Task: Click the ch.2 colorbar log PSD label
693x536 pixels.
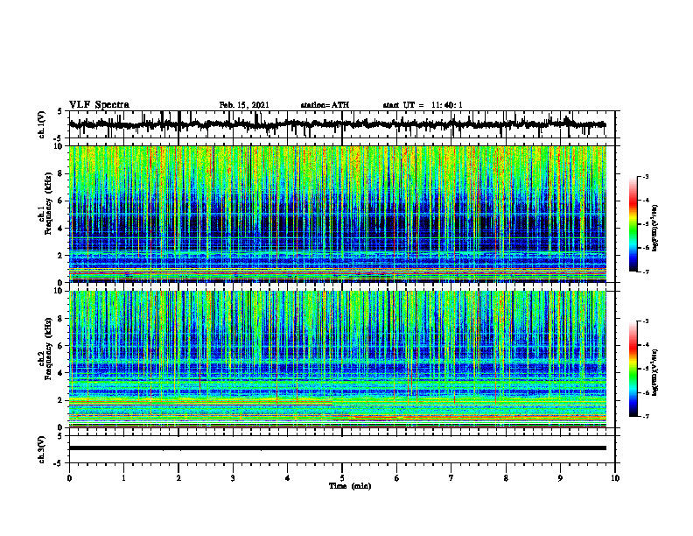Action: point(656,372)
